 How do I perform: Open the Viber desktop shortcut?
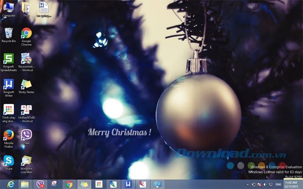coord(27,137)
